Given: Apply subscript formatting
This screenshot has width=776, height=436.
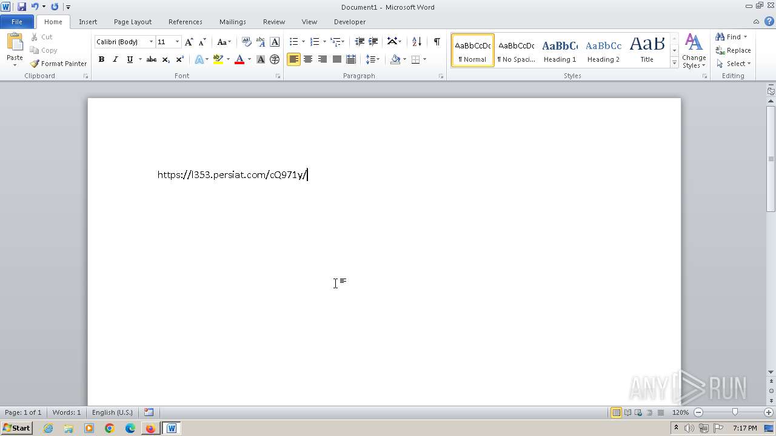Looking at the screenshot, I should pos(166,59).
